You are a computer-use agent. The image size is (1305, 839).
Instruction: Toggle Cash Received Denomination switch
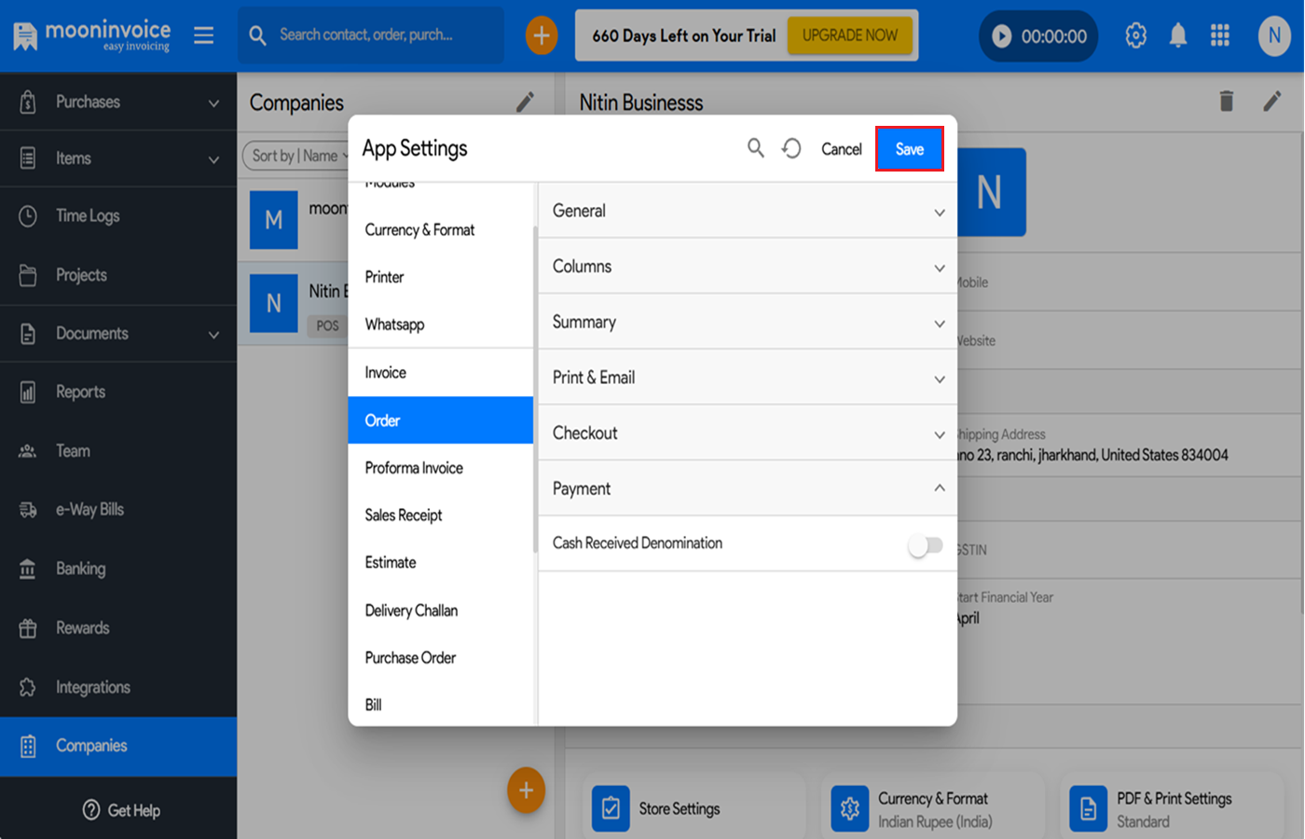[x=926, y=545]
